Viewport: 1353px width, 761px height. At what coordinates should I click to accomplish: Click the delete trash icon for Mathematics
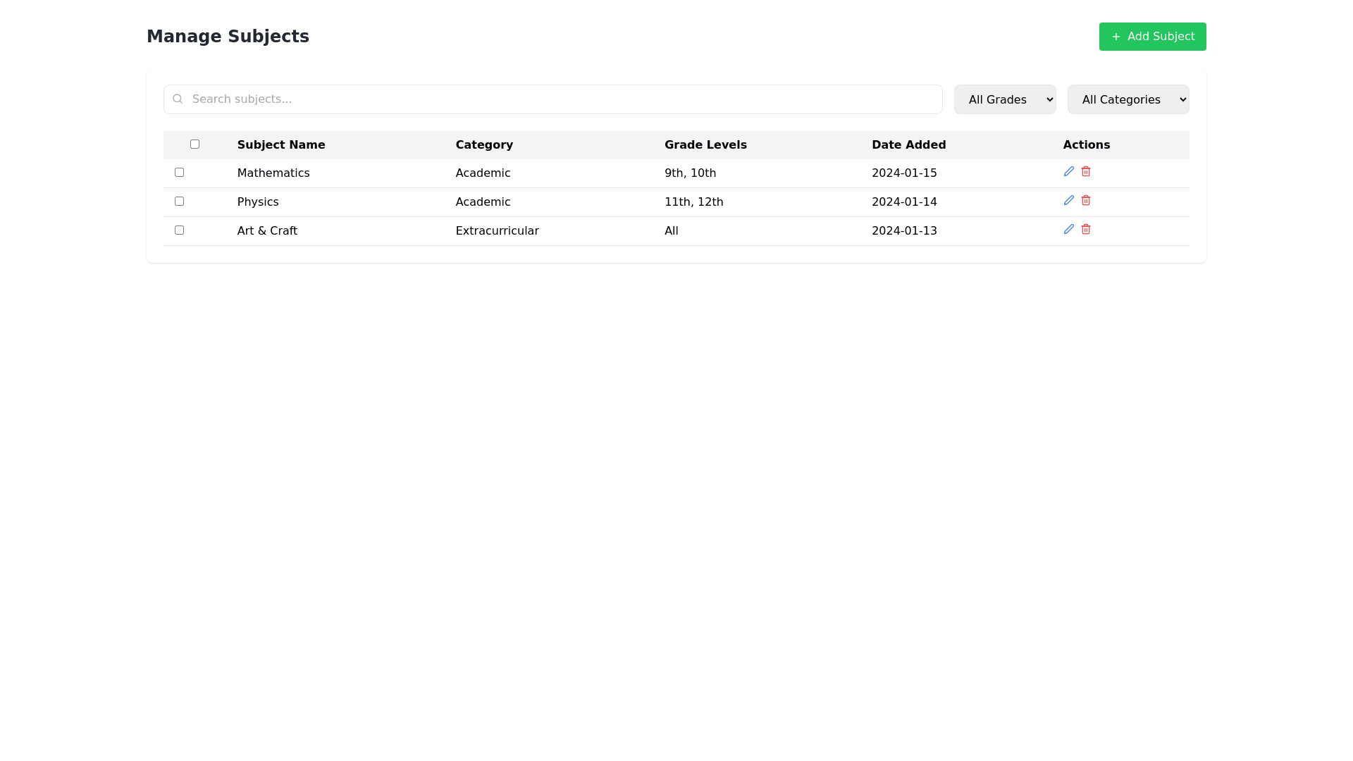tap(1085, 171)
